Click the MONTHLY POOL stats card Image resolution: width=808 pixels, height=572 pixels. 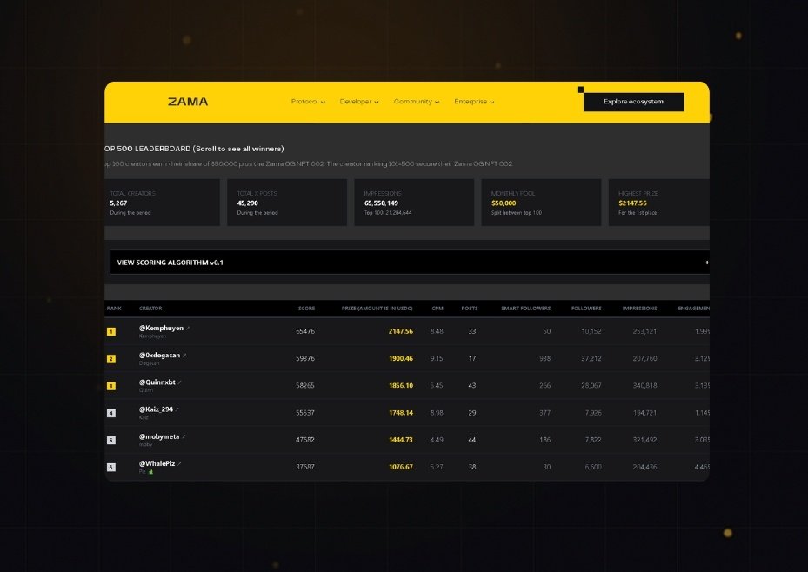click(x=540, y=202)
